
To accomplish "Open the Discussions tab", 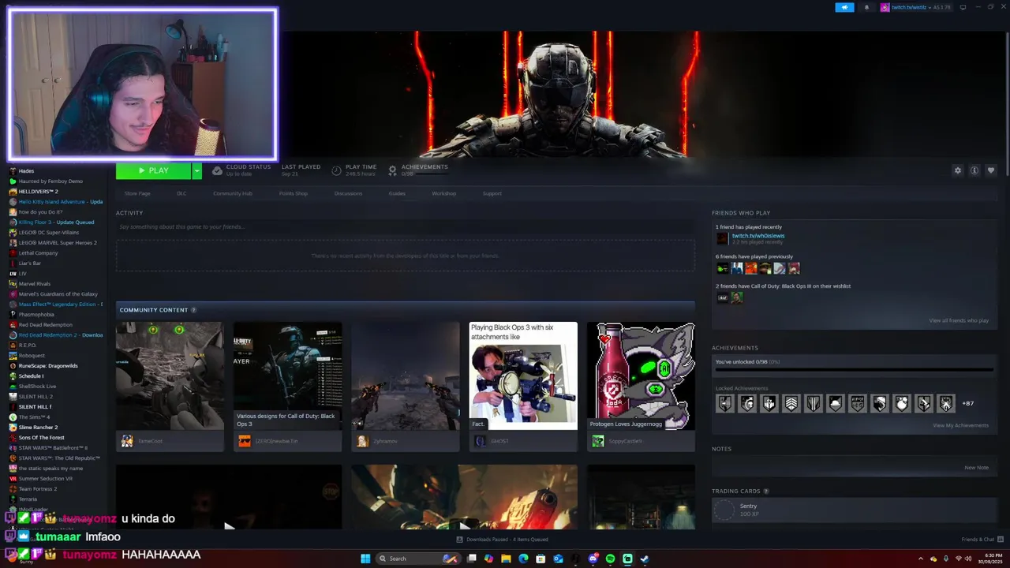I will (348, 193).
